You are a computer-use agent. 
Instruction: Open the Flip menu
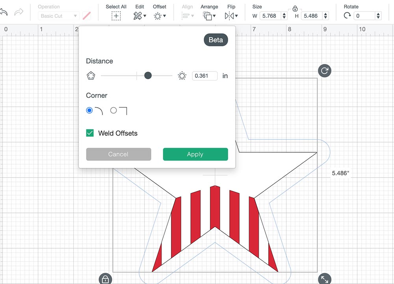coord(231,16)
